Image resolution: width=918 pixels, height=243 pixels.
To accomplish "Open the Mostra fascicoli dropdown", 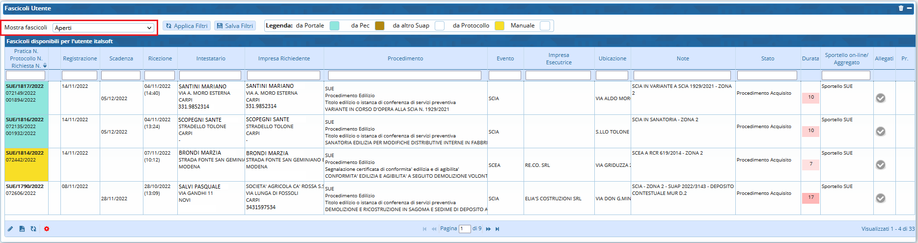I will click(104, 28).
